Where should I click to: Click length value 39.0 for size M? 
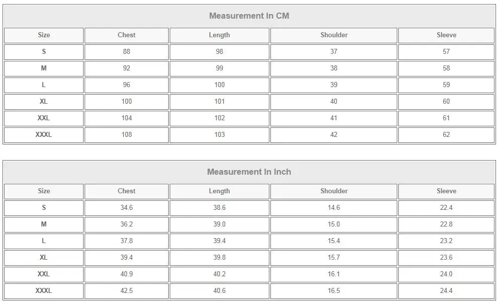click(220, 224)
